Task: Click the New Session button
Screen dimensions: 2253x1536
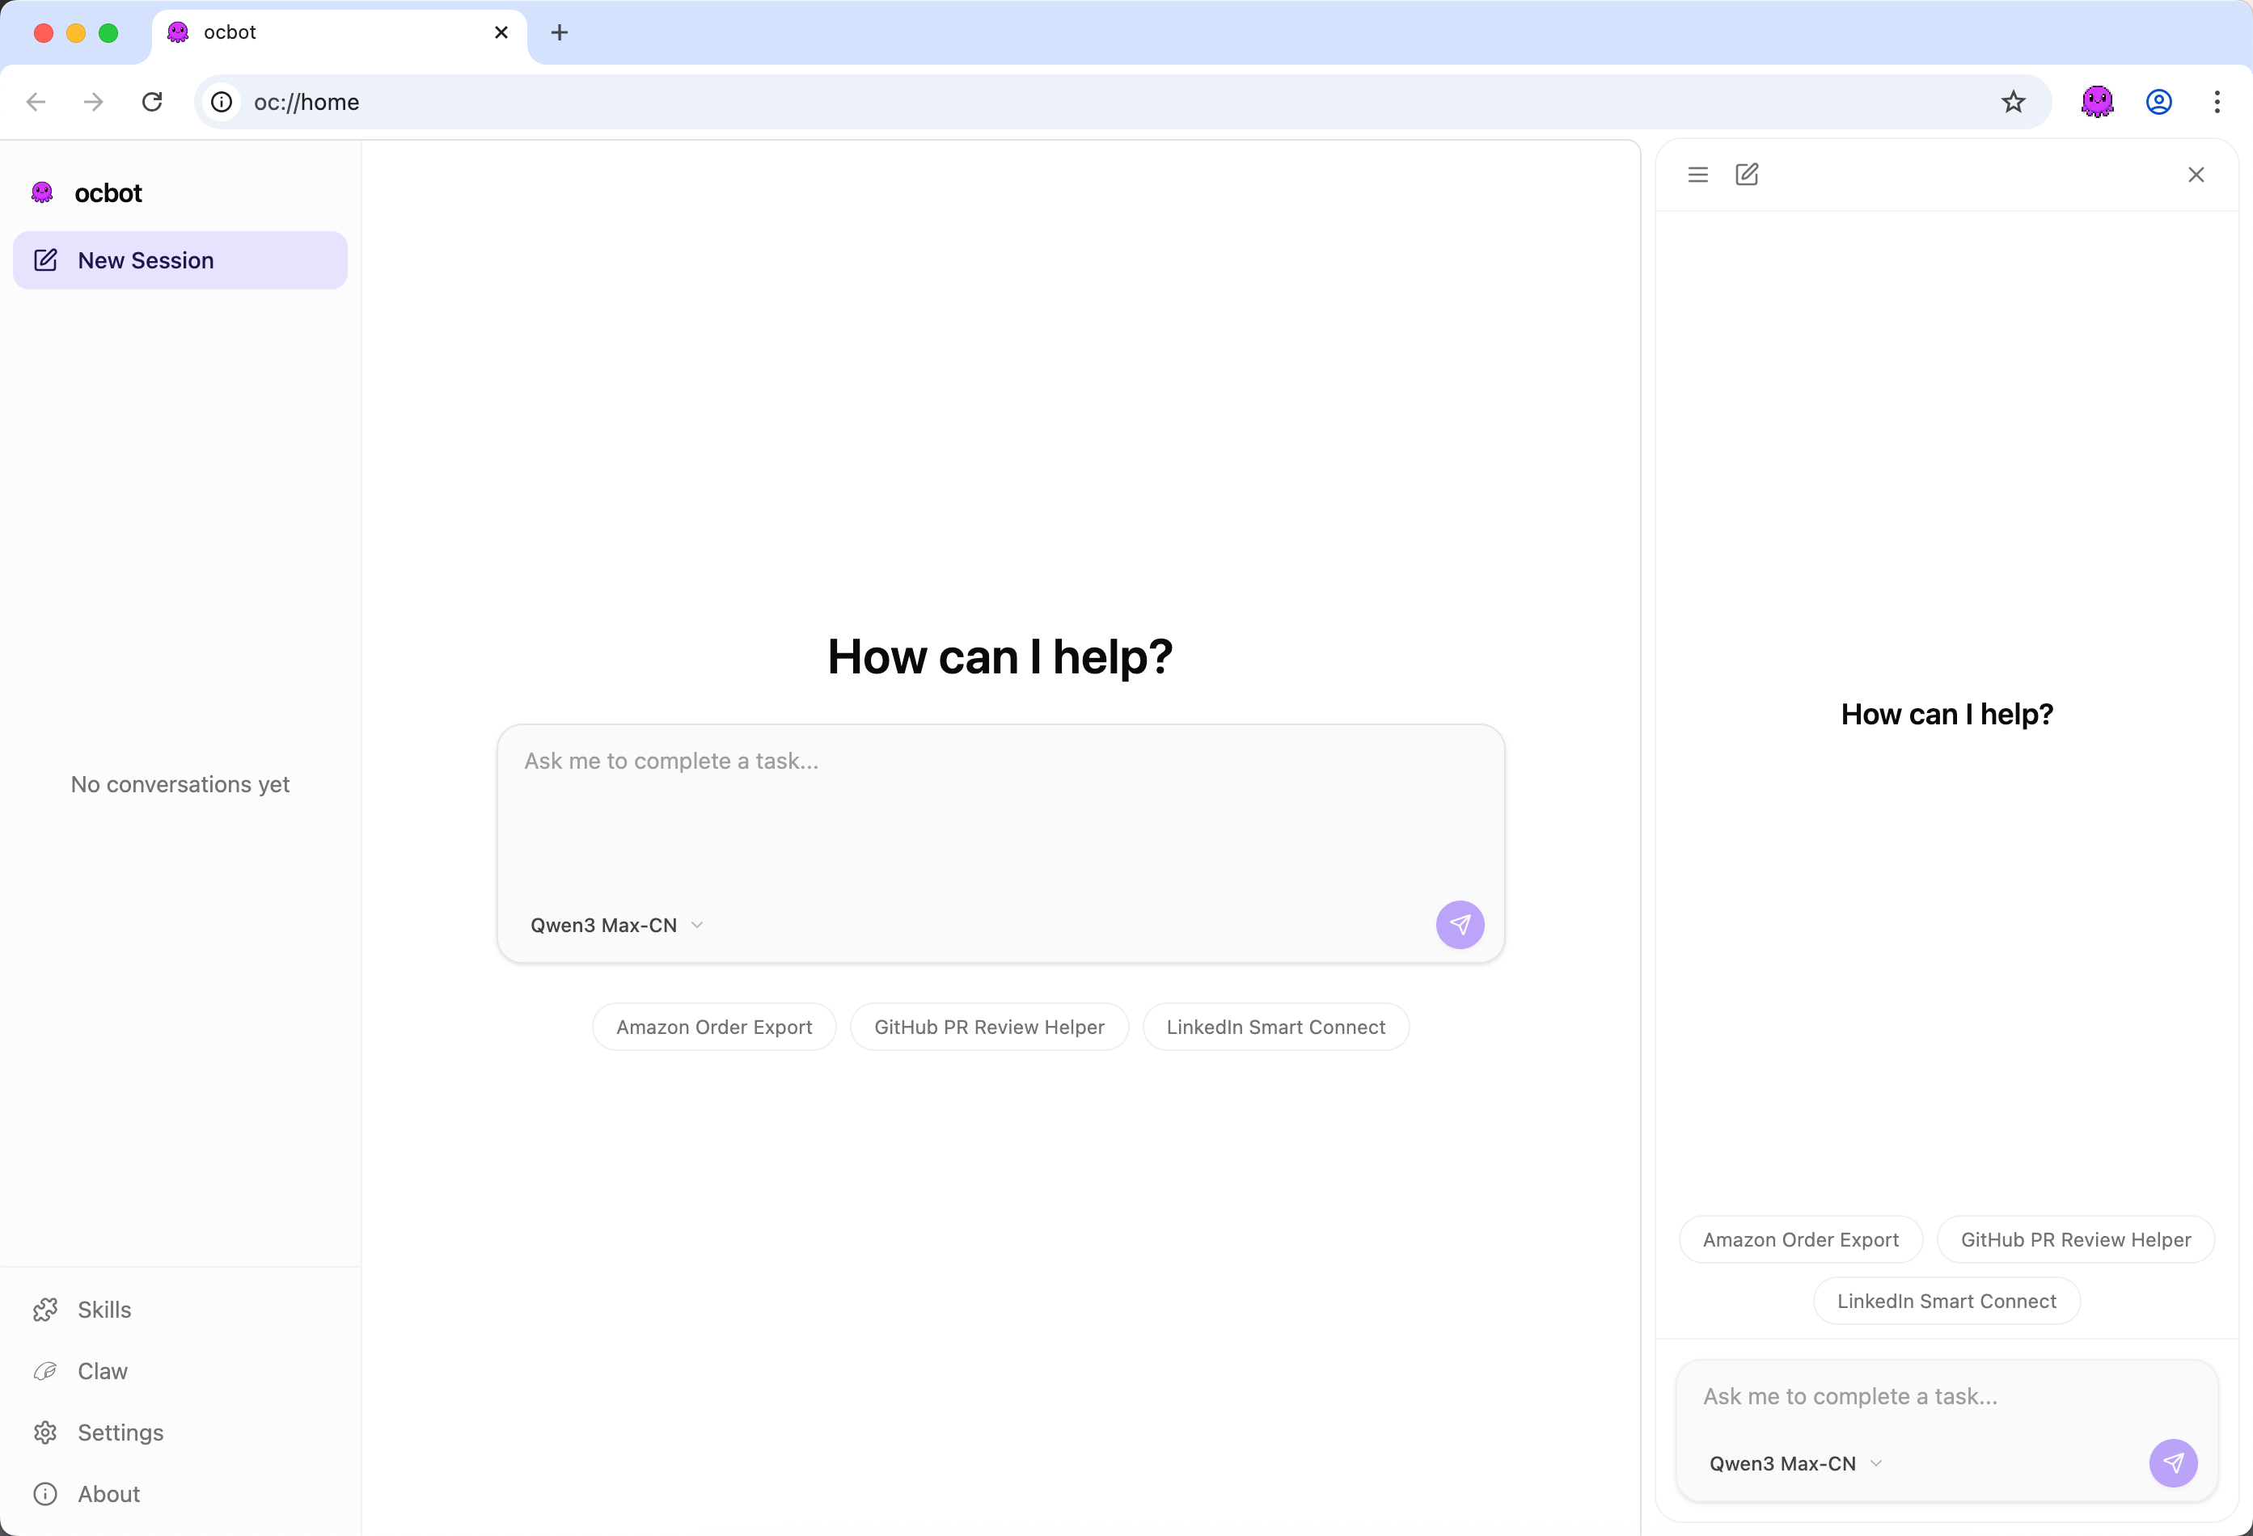Action: point(180,260)
